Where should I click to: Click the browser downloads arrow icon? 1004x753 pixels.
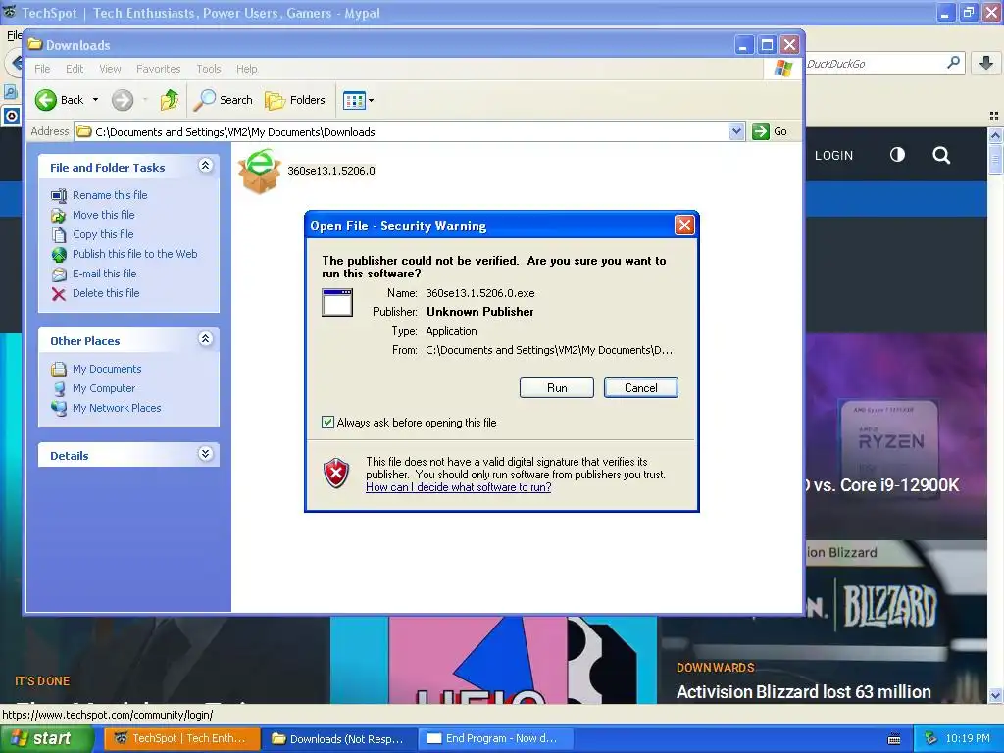point(986,63)
